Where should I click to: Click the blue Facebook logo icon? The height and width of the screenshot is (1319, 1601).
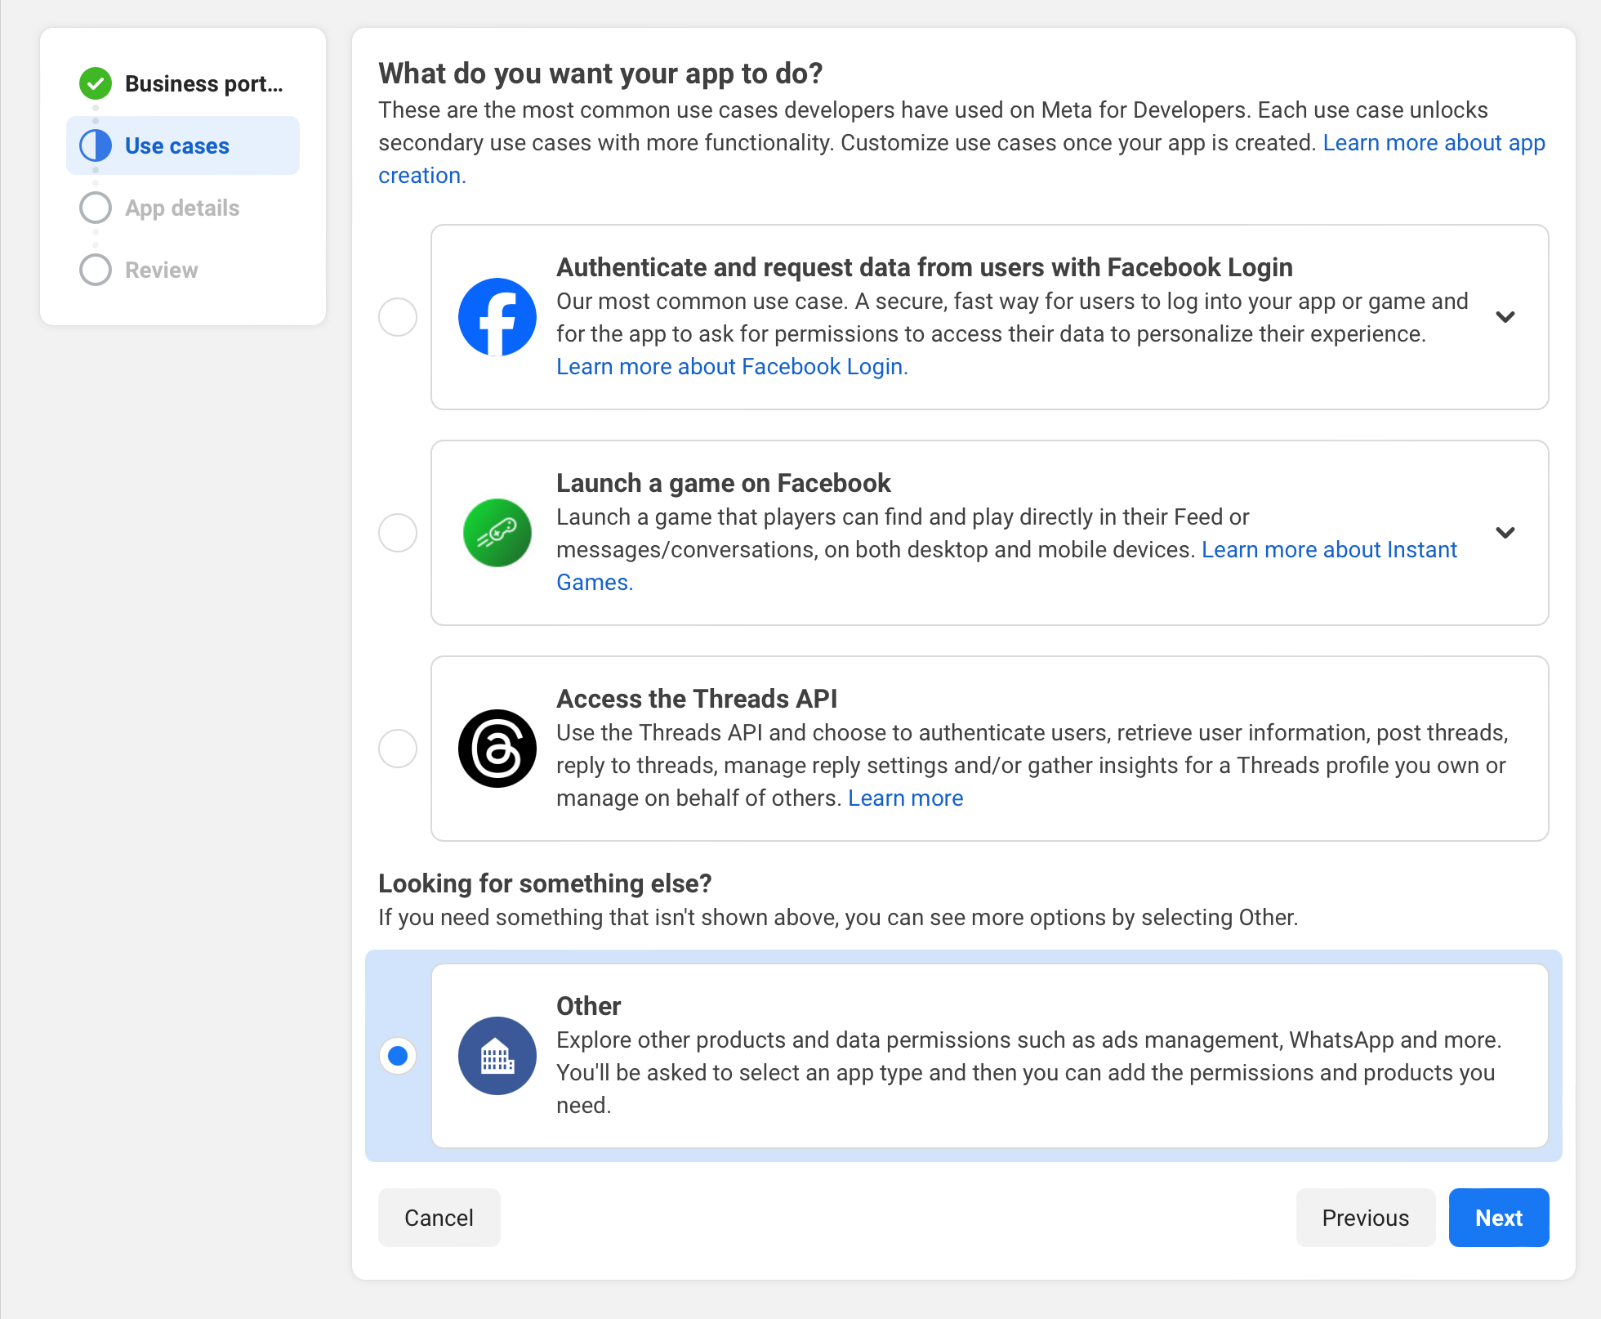[x=497, y=317]
